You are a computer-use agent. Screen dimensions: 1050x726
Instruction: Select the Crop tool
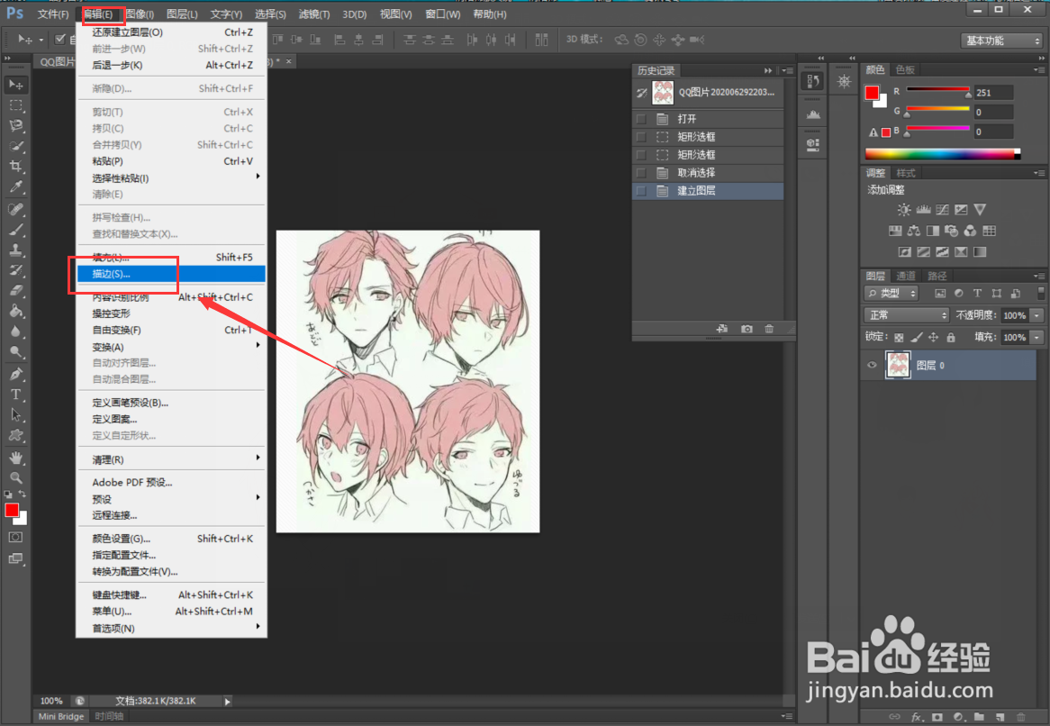point(15,166)
